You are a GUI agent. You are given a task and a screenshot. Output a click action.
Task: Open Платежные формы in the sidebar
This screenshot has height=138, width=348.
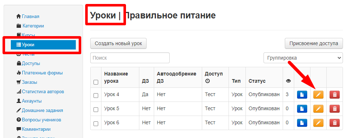point(42,73)
